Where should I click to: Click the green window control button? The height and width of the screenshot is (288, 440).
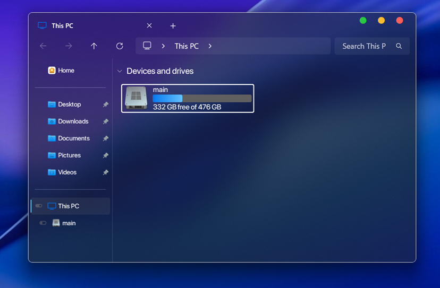click(363, 21)
